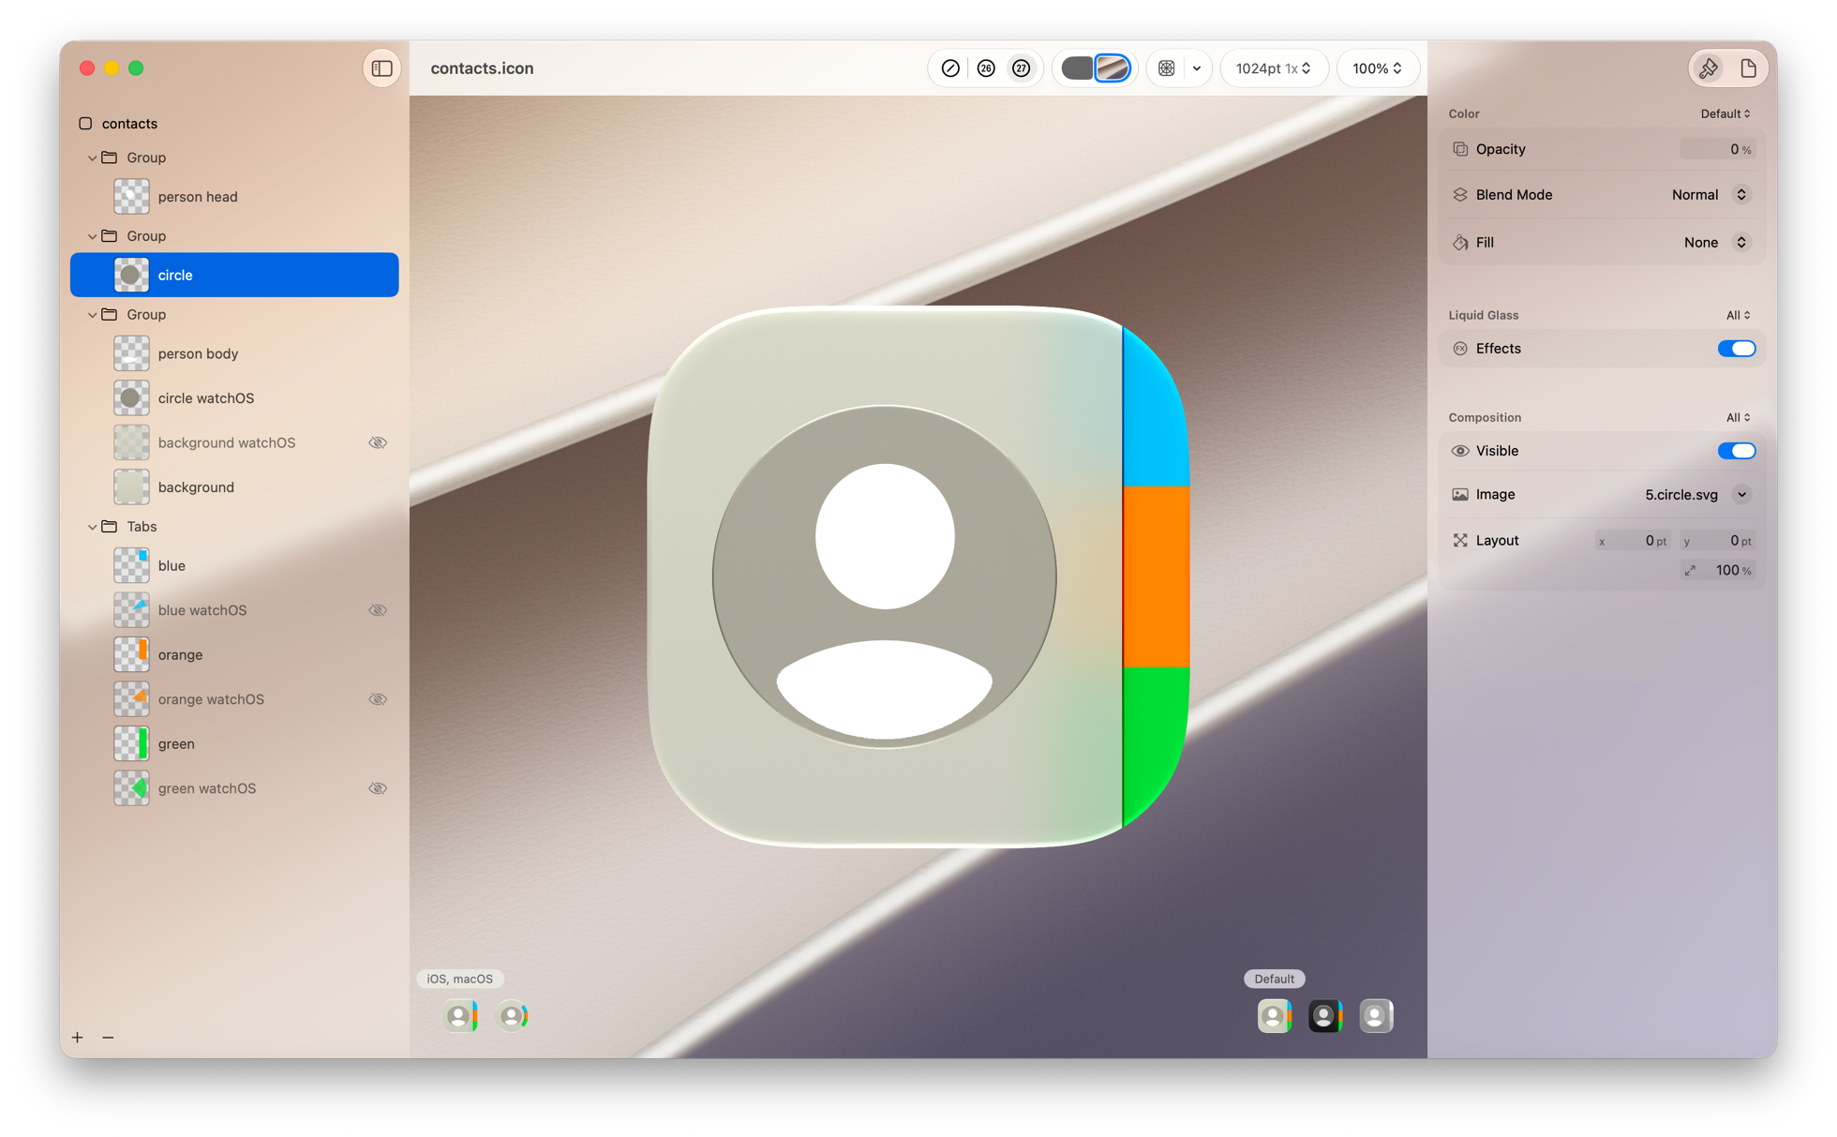Toggle the Visible switch

(1737, 451)
